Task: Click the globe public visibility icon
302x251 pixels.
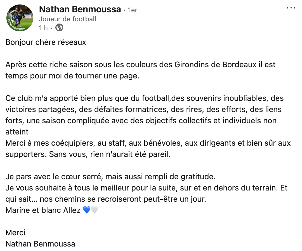Action: click(59, 27)
